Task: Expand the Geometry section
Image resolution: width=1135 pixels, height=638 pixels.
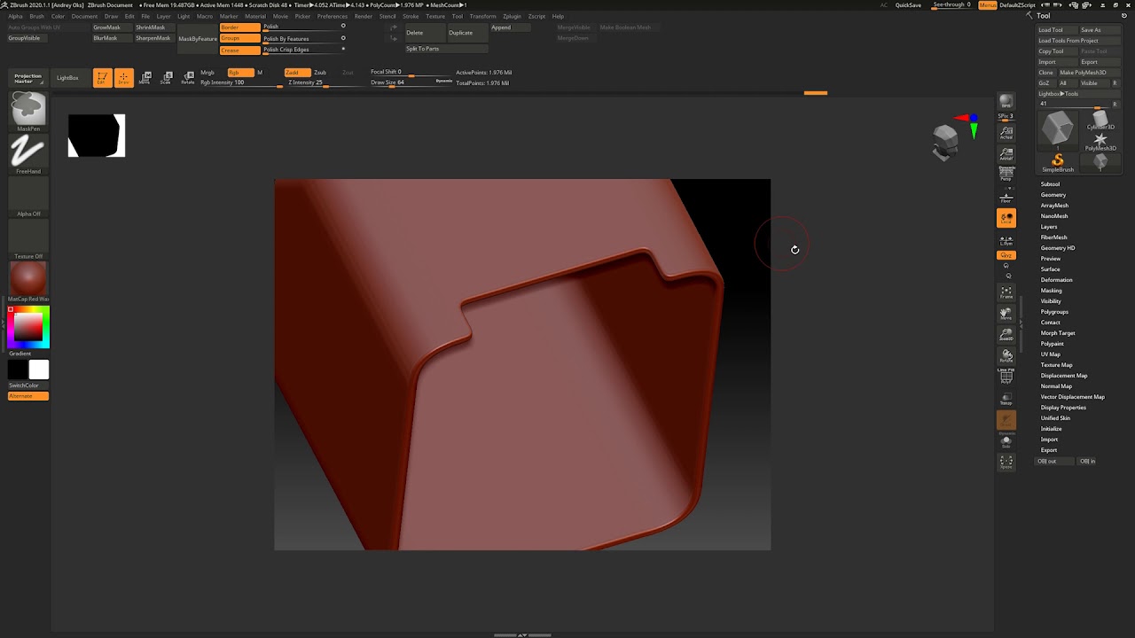Action: [1053, 195]
